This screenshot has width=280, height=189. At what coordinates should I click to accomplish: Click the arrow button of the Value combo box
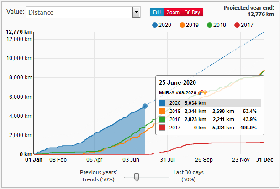(x=136, y=13)
